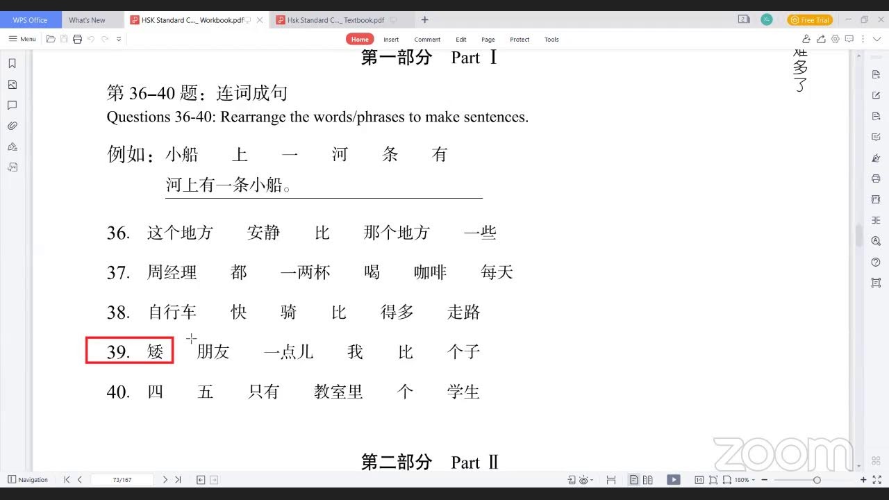Image resolution: width=889 pixels, height=500 pixels.
Task: Click the Free Trial button
Action: click(x=810, y=20)
